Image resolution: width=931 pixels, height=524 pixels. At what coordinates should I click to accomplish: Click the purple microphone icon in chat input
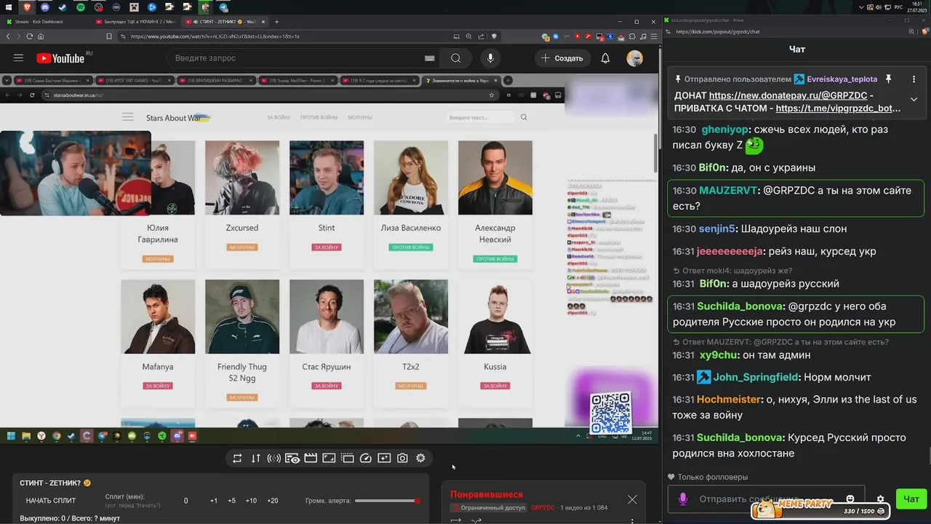pos(682,499)
